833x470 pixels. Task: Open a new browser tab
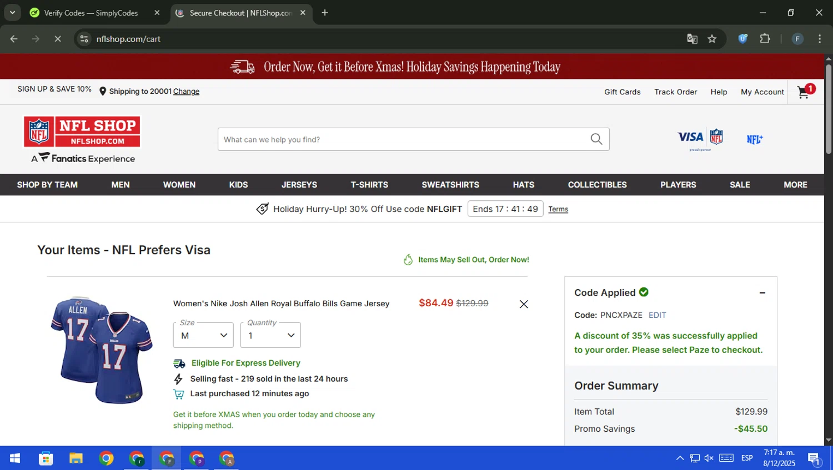click(325, 13)
